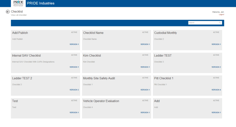The height and width of the screenshot is (127, 236).
Task: Click the Active status on Test card
Action: (74, 101)
